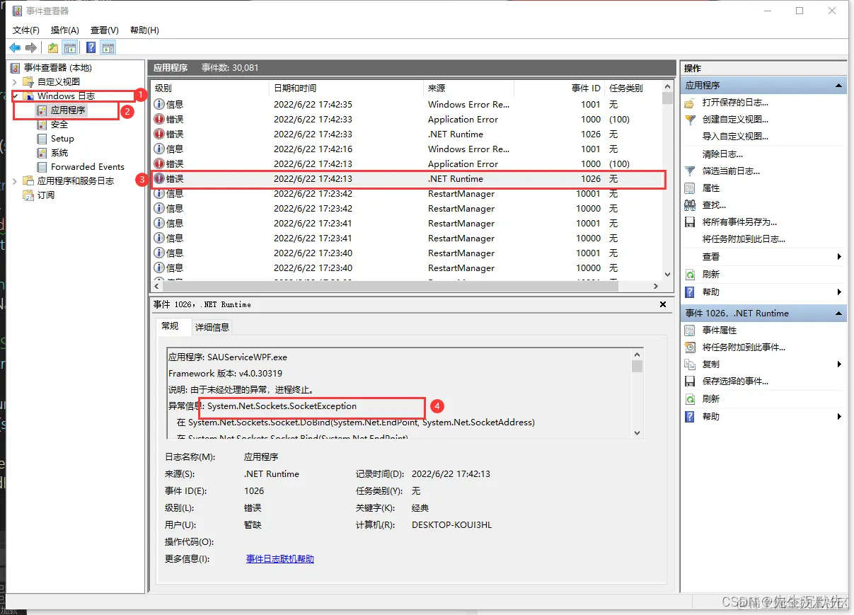This screenshot has height=615, width=854.
Task: Open the 帮助(H) menu
Action: coord(144,30)
